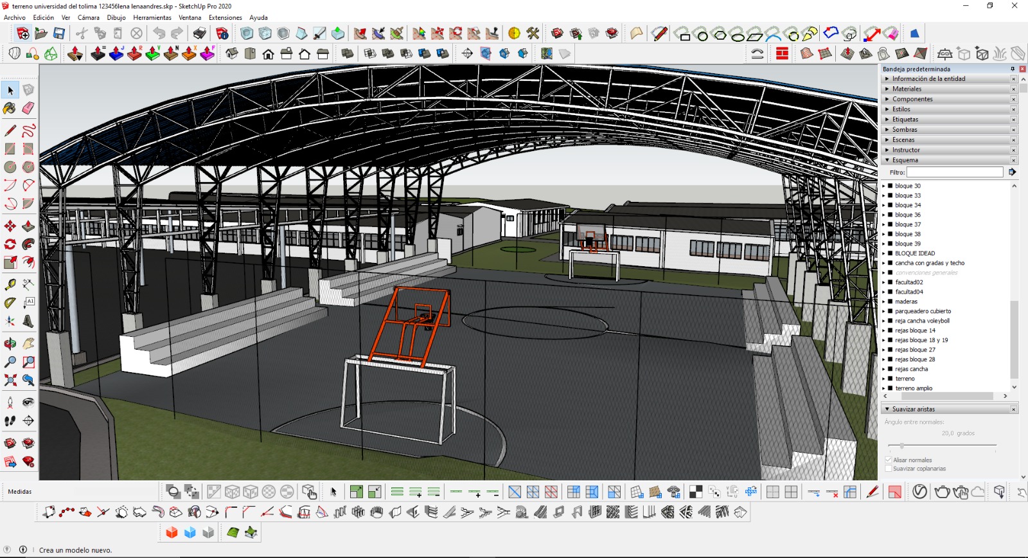The height and width of the screenshot is (558, 1028).
Task: Choose the Orbit camera tool
Action: (x=10, y=344)
